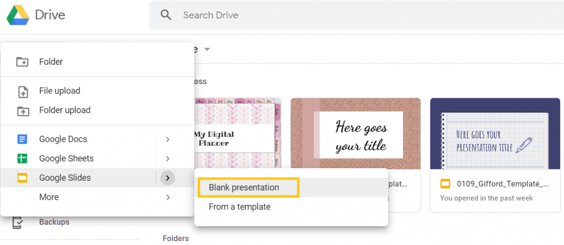The image size is (564, 245).
Task: Expand the More submenu arrow
Action: pyautogui.click(x=167, y=197)
